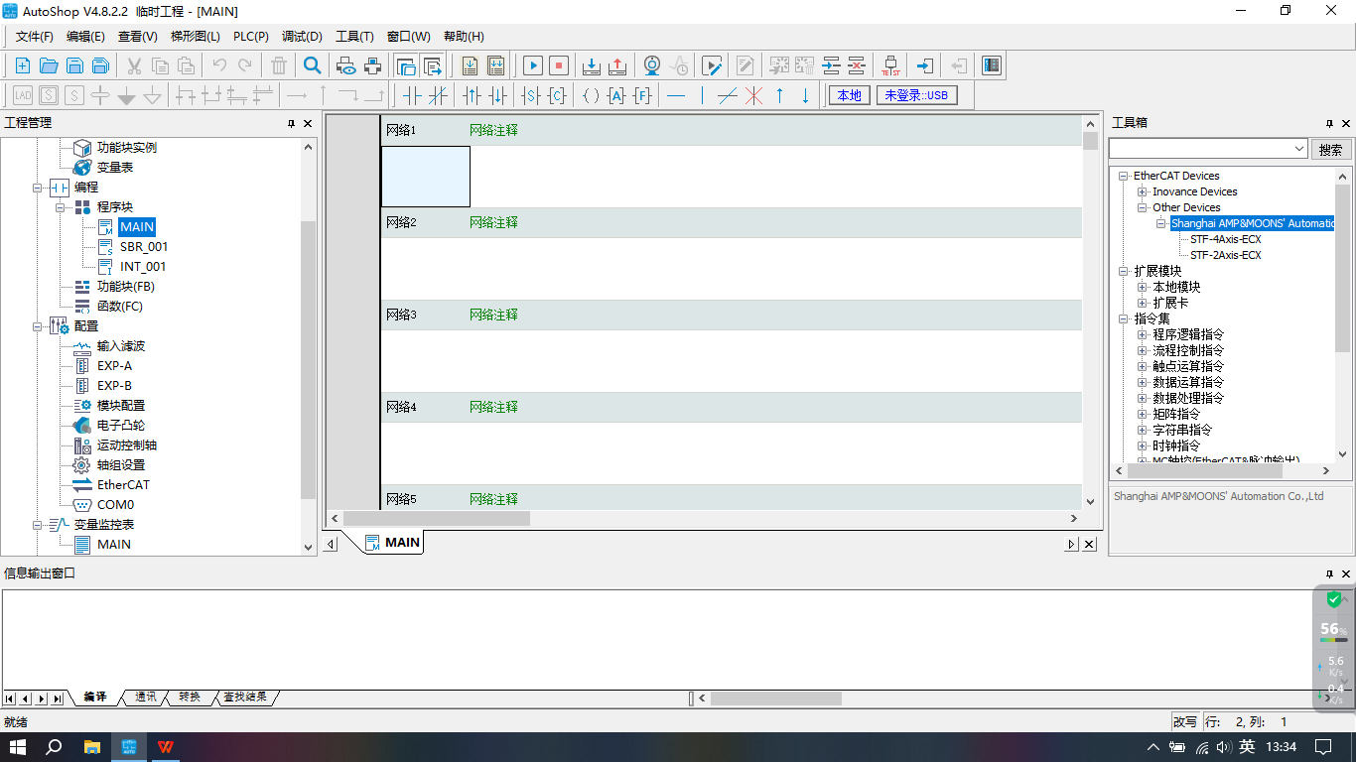Click the 本地 button
Image resolution: width=1356 pixels, height=762 pixels.
(x=850, y=95)
